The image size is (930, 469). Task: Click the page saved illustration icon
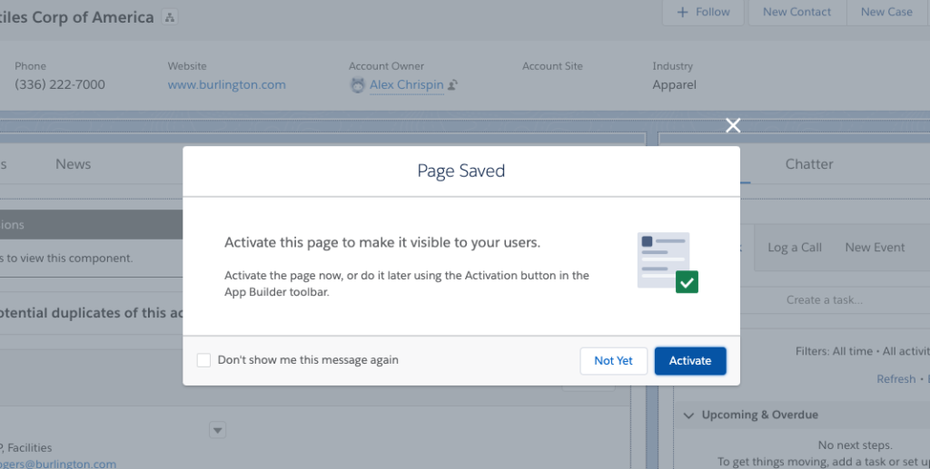coord(668,262)
